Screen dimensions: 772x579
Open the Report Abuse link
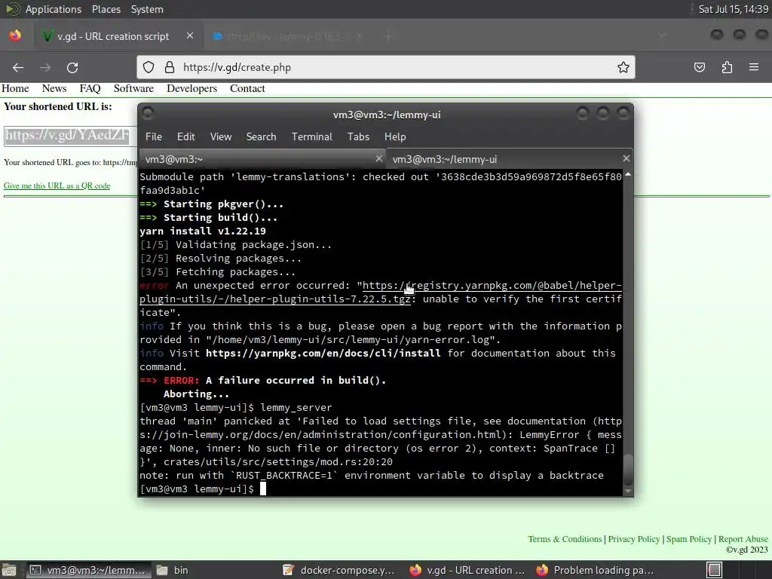[743, 539]
